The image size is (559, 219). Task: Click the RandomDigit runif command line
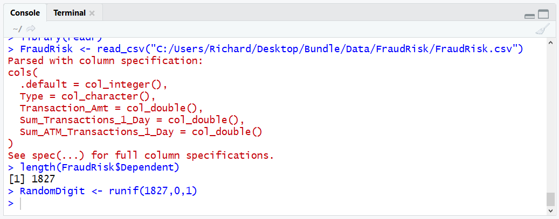click(102, 191)
